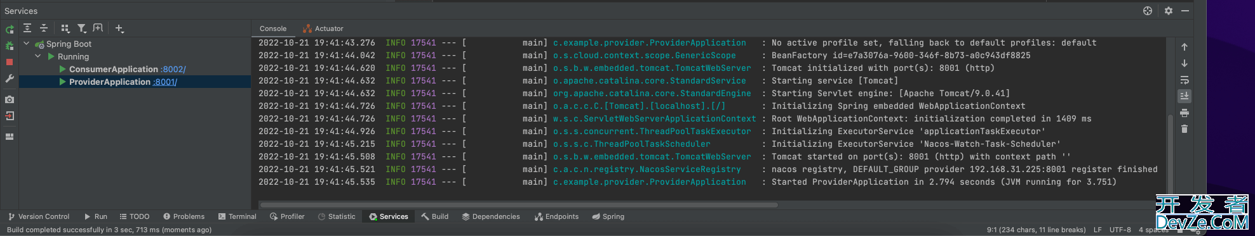The height and width of the screenshot is (236, 1255).
Task: Take a thread dump using the camera icon
Action: (x=10, y=99)
